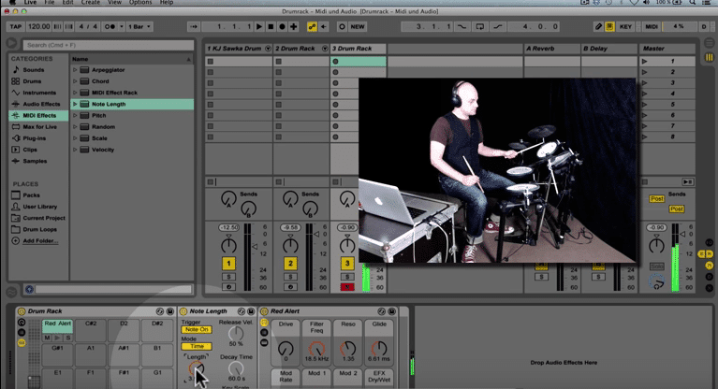
Task: Expand the Arpeggiator folder in browser
Action: point(76,70)
